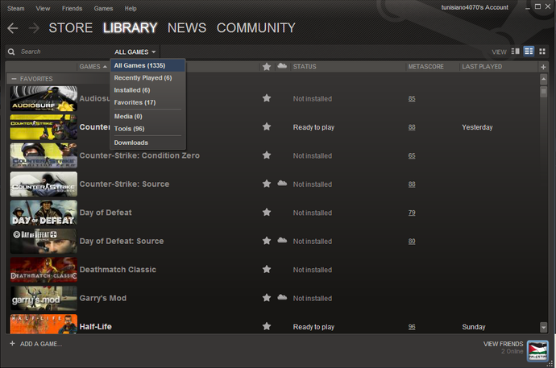The image size is (556, 368).
Task: Click VIEW FRIENDS
Action: pos(503,344)
